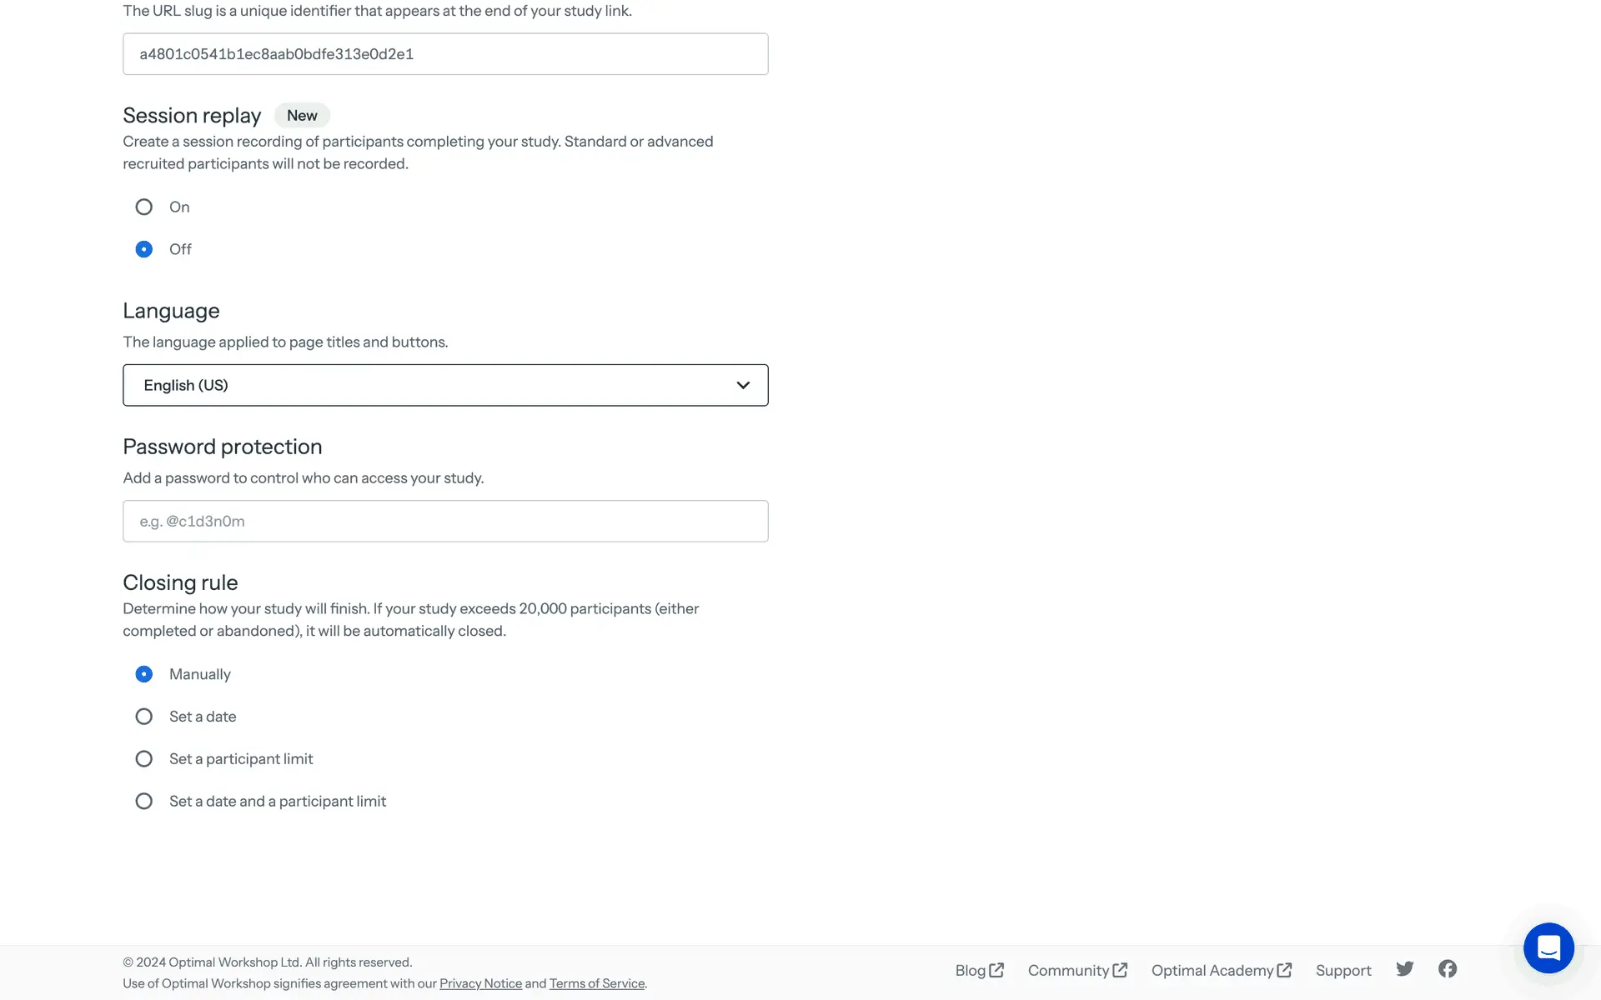Click the New badge beside Session replay
Image resolution: width=1601 pixels, height=1000 pixels.
point(302,116)
